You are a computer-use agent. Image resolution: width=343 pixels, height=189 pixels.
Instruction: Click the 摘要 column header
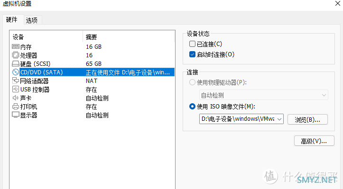click(x=91, y=37)
